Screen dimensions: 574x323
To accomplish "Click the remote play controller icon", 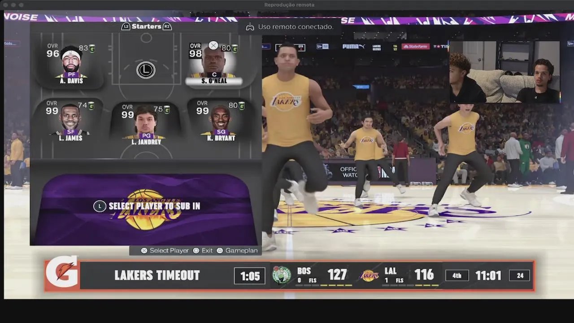I will [250, 27].
